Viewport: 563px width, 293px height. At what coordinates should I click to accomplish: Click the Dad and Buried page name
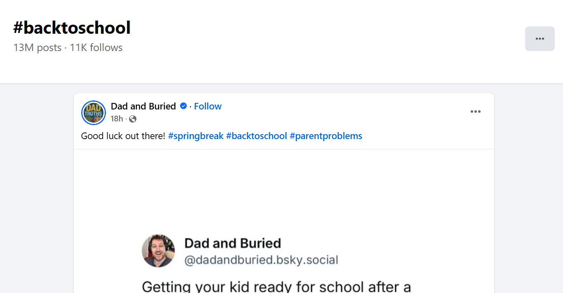coord(143,106)
